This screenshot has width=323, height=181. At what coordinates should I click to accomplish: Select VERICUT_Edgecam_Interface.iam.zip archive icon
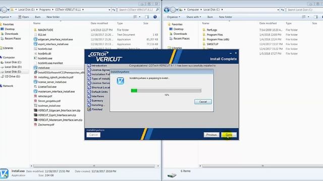coord(35,111)
